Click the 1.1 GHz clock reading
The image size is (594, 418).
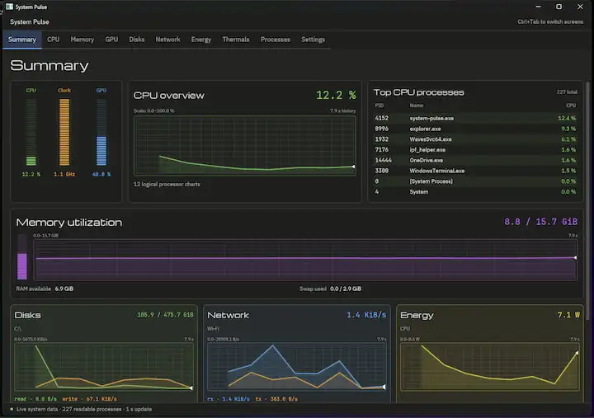[64, 175]
